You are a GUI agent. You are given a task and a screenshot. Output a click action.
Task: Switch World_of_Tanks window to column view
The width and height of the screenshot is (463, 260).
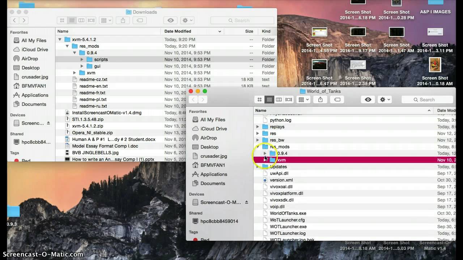click(279, 100)
